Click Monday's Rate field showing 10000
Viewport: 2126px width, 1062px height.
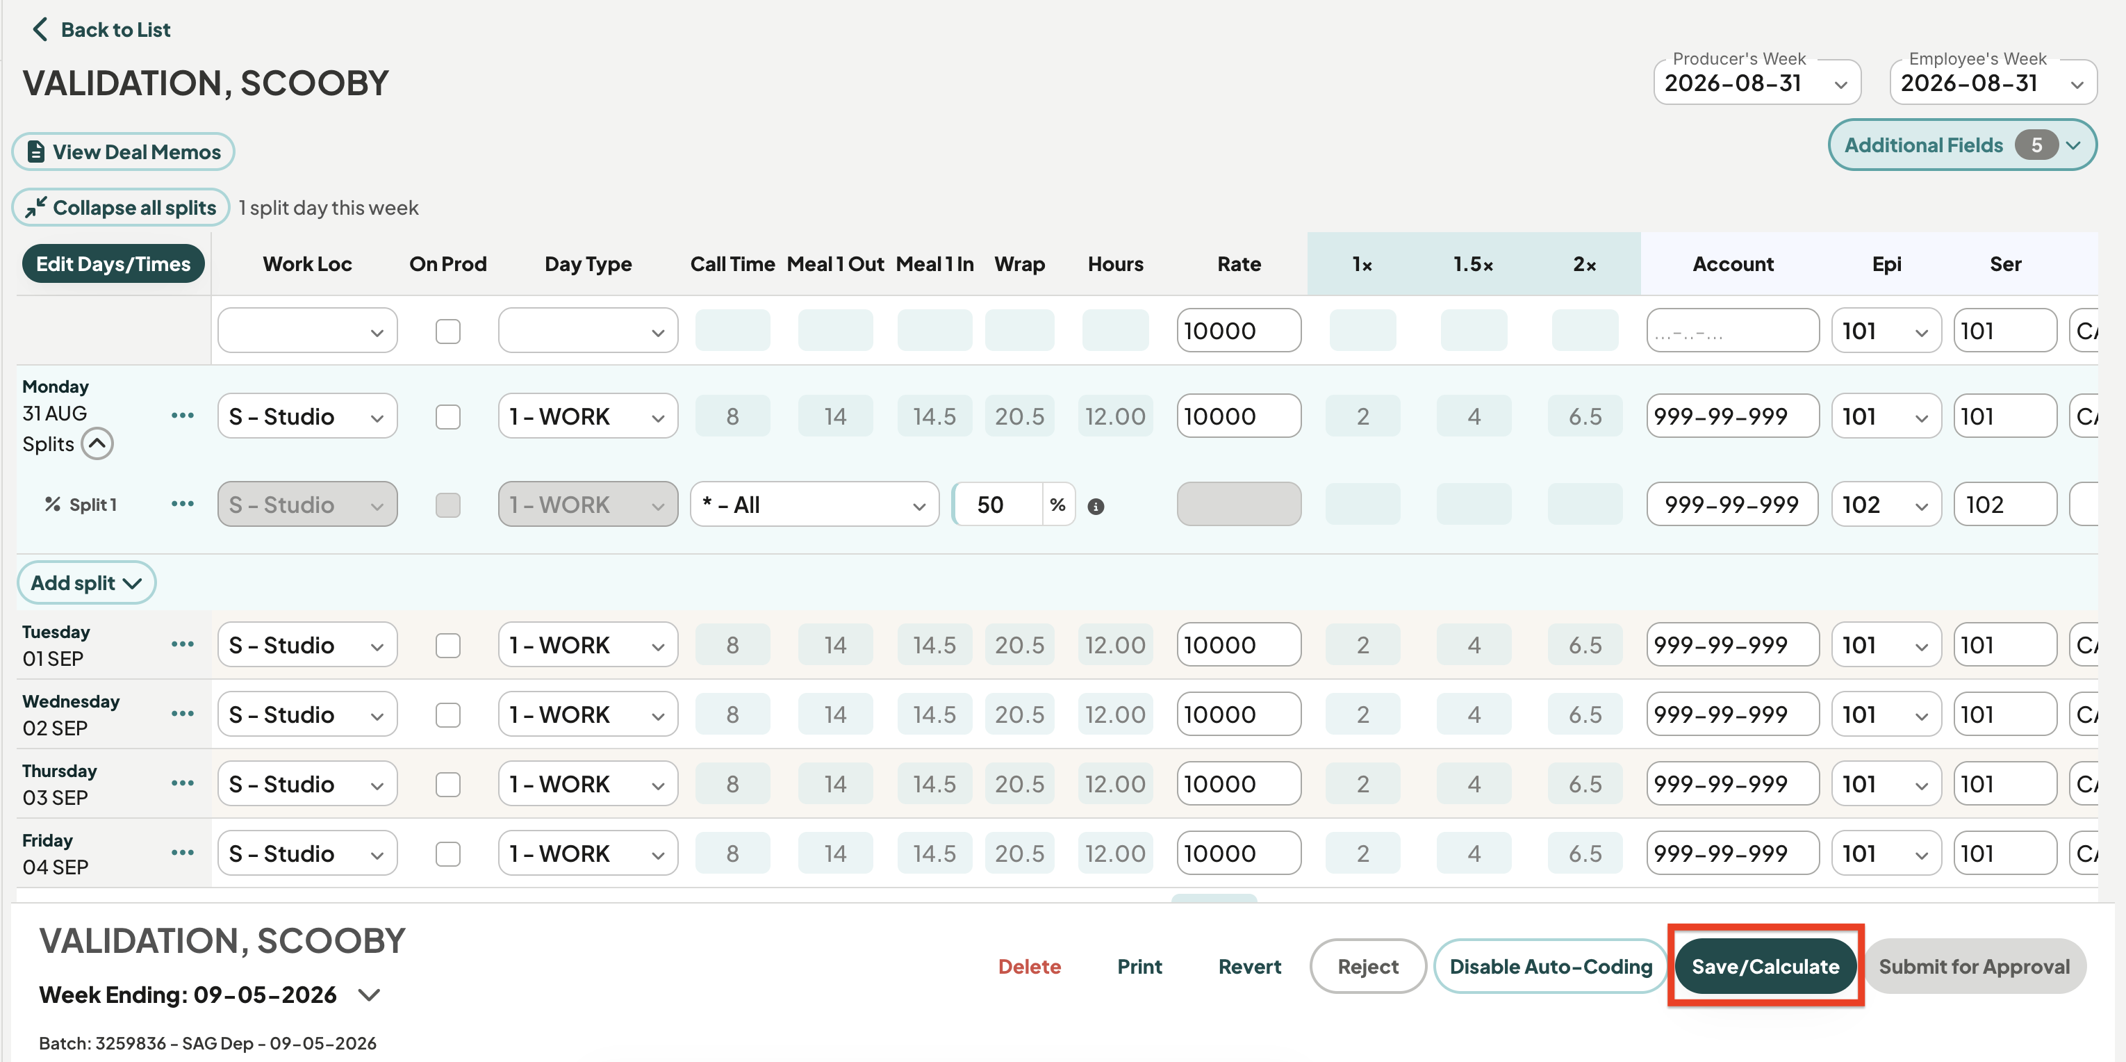coord(1239,416)
